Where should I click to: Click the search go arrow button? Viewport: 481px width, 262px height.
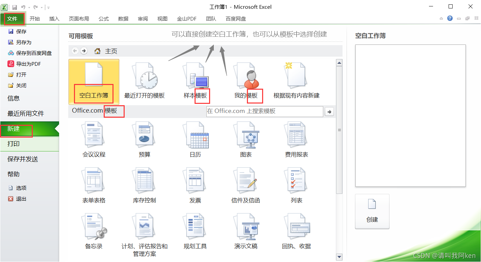pos(329,112)
